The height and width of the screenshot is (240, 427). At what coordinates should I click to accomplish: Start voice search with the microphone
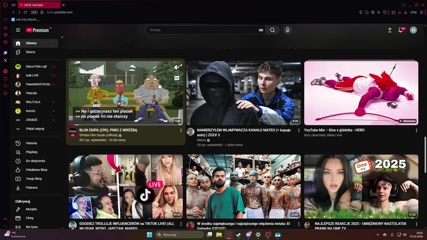[288, 30]
